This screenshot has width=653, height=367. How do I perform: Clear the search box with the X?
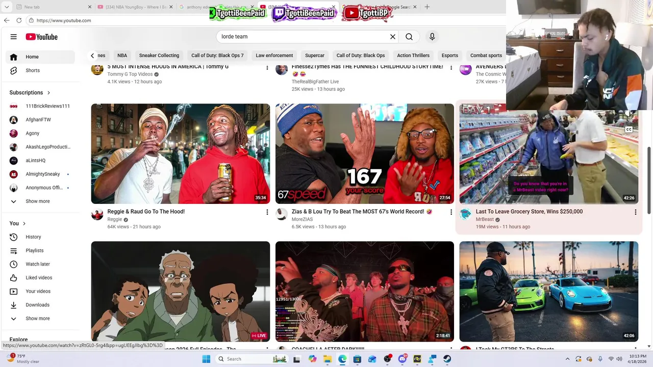tap(393, 37)
